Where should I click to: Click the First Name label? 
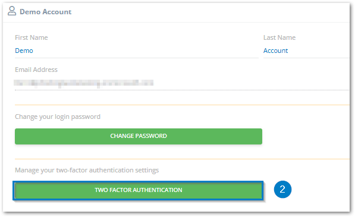32,37
